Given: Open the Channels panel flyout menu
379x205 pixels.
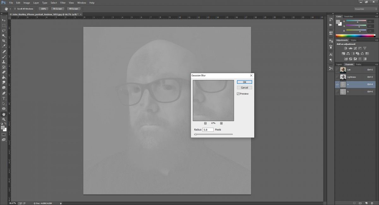Looking at the screenshot, I should pyautogui.click(x=376, y=64).
